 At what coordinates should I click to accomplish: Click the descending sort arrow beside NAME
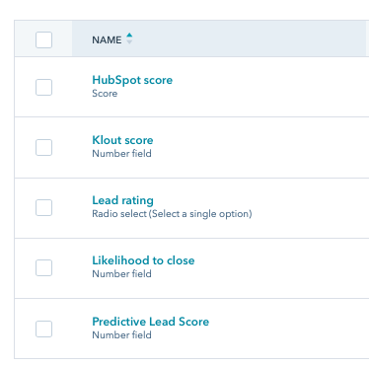pyautogui.click(x=129, y=42)
